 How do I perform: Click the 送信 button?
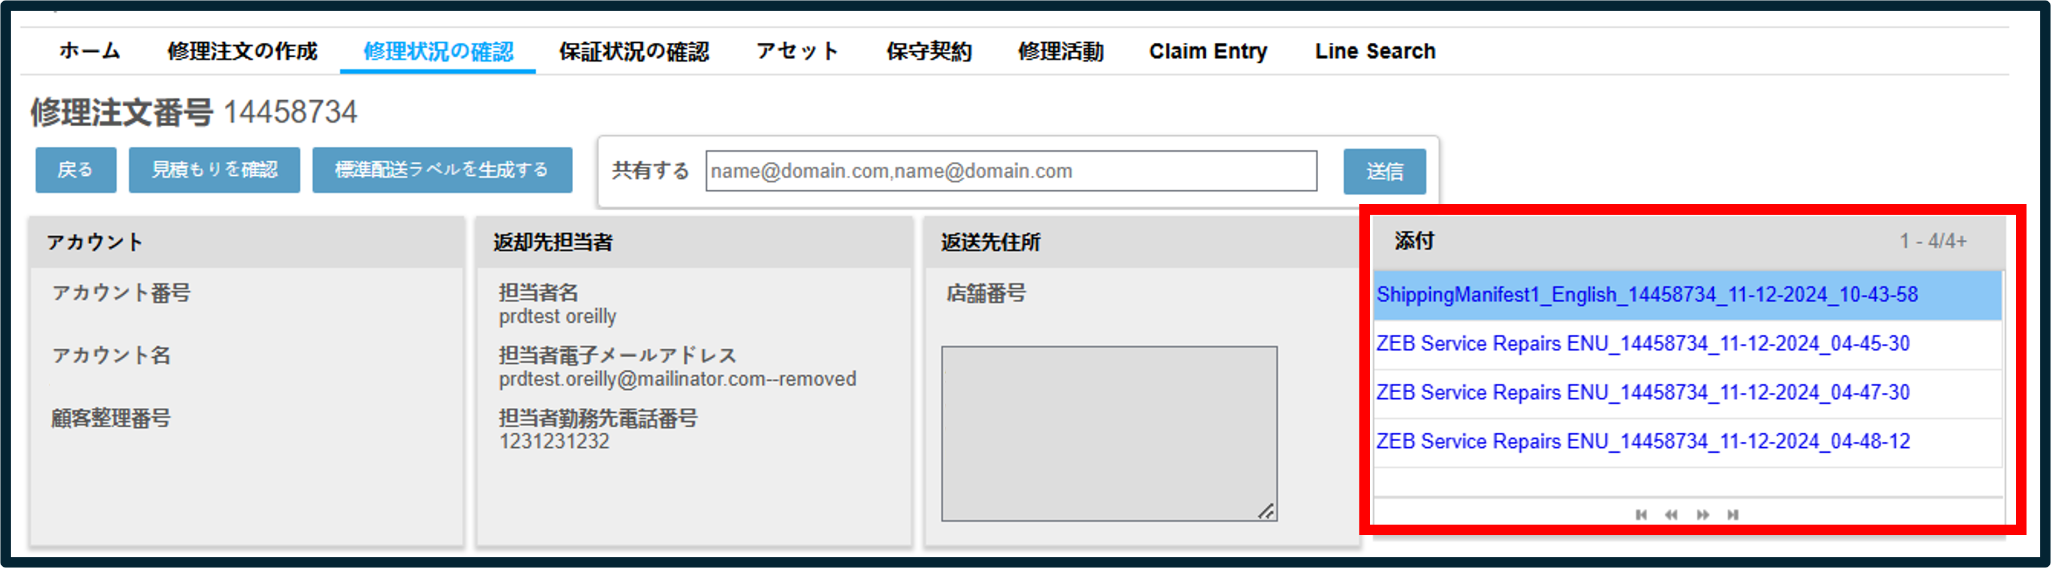coord(1384,172)
